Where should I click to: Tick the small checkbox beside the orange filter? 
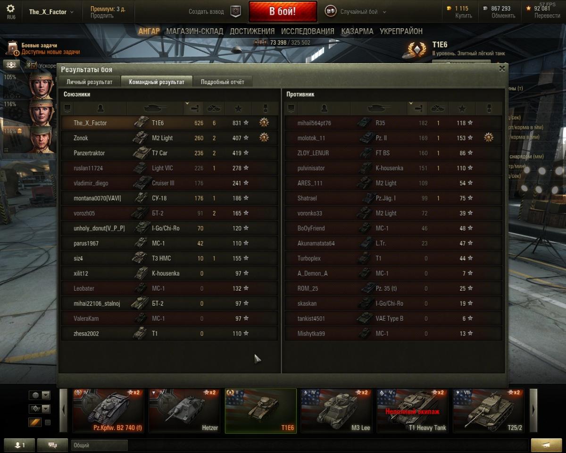pos(48,422)
